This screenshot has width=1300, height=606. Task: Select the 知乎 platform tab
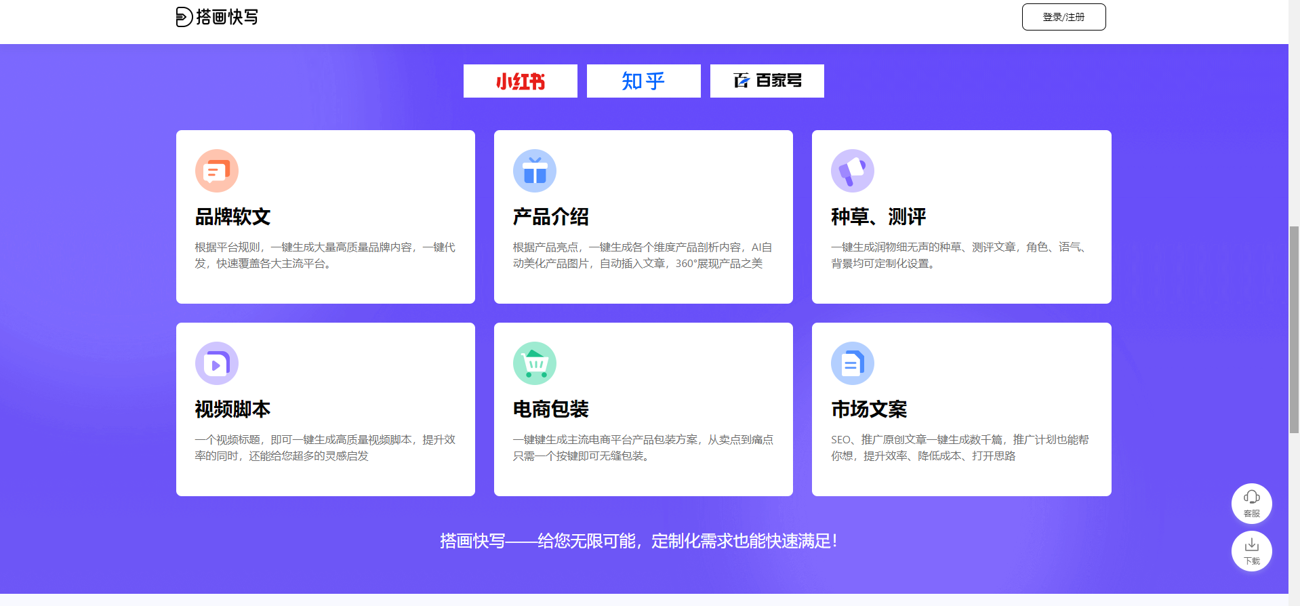tap(644, 81)
